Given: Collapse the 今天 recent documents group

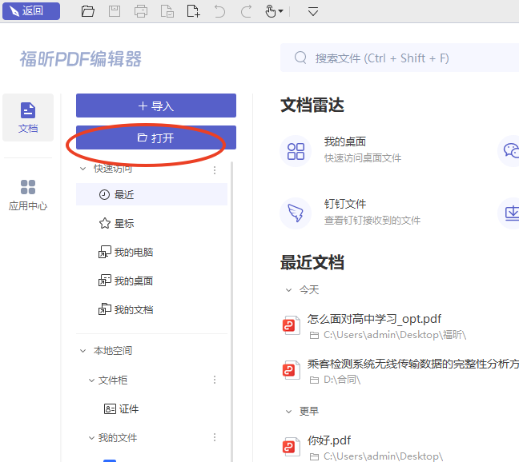Looking at the screenshot, I should pyautogui.click(x=289, y=290).
